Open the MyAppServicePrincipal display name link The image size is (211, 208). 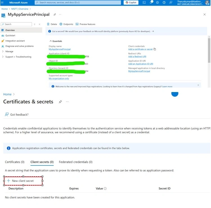coord(59,49)
